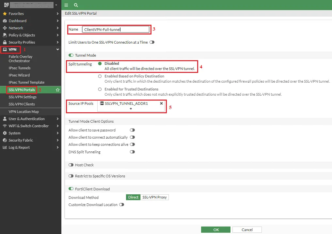Click the Policy & Objects icon
This screenshot has width=332, height=234.
point(5,35)
